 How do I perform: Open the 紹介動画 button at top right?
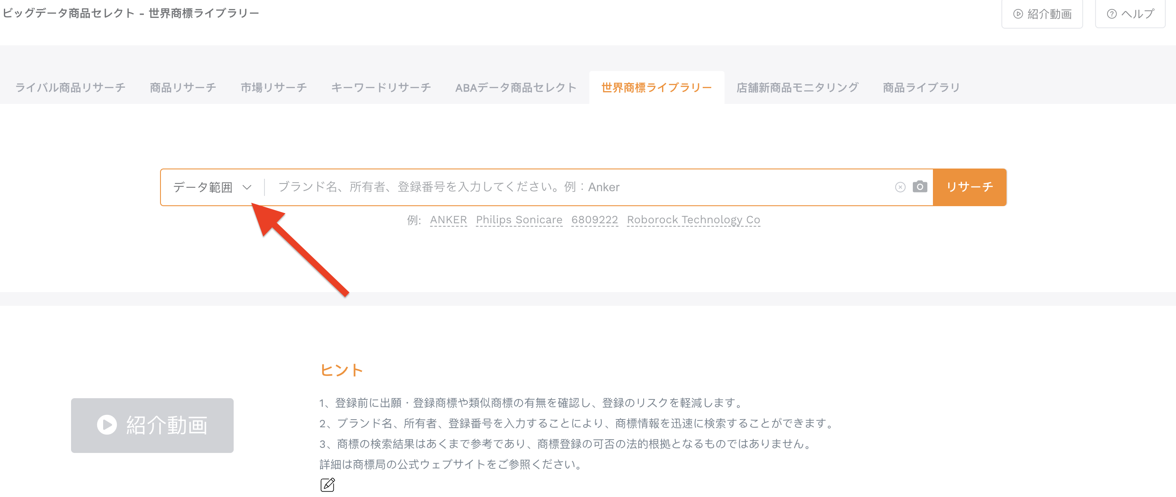pyautogui.click(x=1042, y=14)
